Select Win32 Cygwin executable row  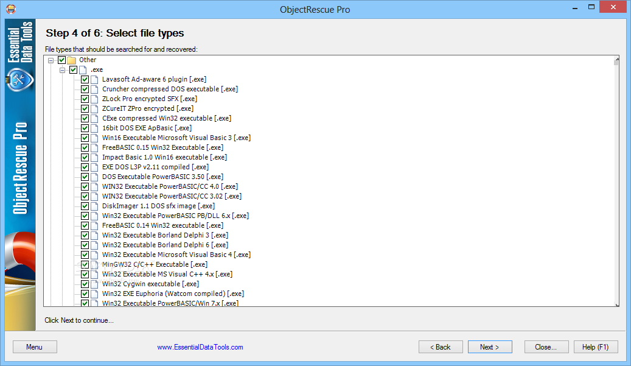point(150,284)
